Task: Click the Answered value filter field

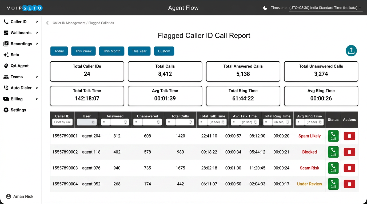Action: point(119,122)
